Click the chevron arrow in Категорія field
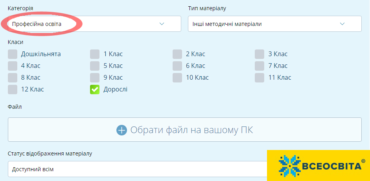The image size is (370, 181). pos(162,24)
